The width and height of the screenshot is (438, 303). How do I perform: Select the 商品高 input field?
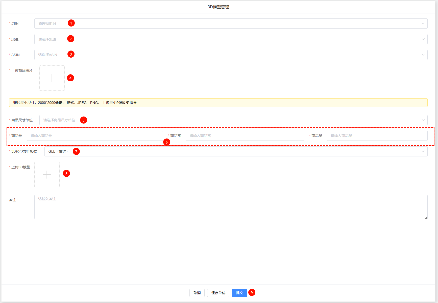click(377, 136)
